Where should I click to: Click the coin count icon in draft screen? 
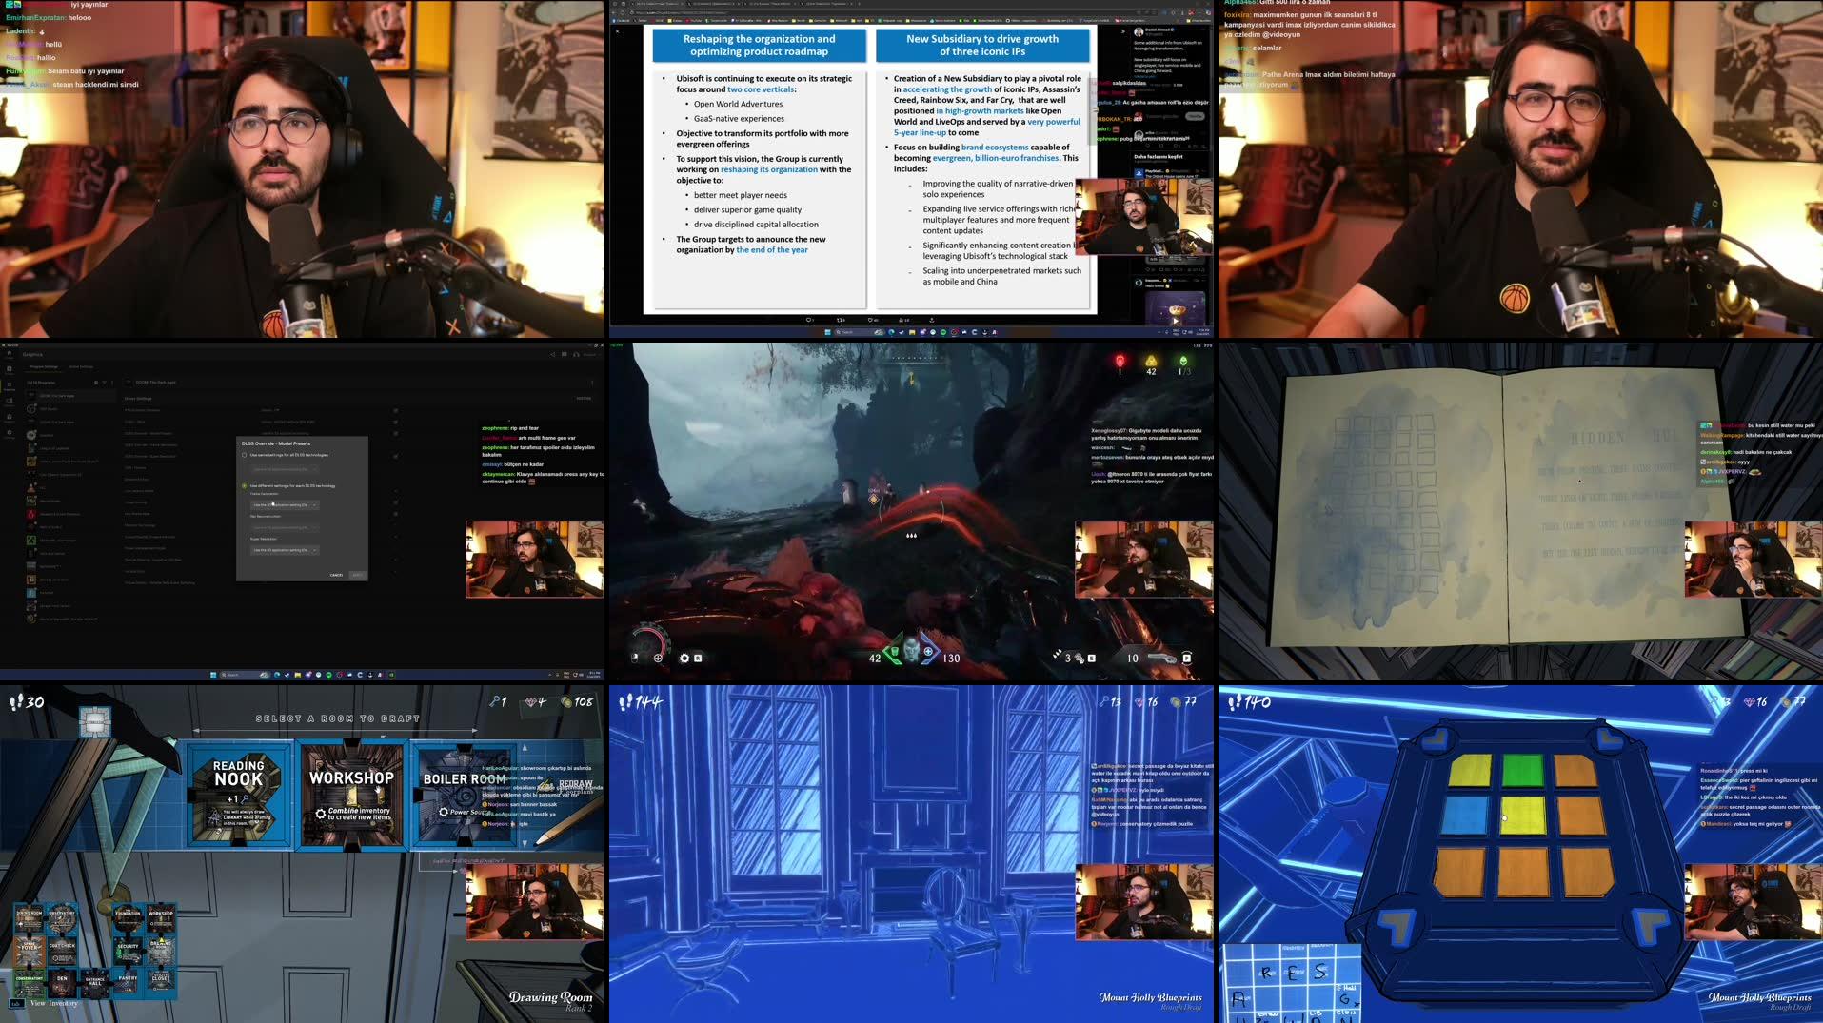[x=566, y=702]
